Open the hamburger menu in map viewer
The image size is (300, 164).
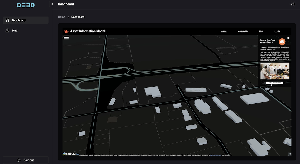[x=66, y=37]
